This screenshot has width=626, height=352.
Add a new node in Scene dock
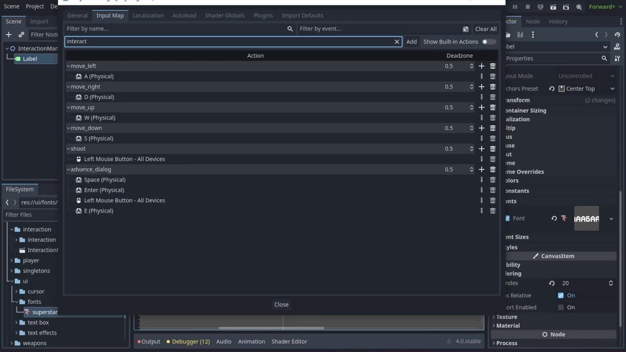(8, 34)
